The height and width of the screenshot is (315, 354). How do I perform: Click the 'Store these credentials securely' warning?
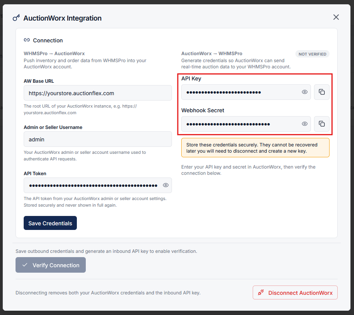[x=255, y=148]
